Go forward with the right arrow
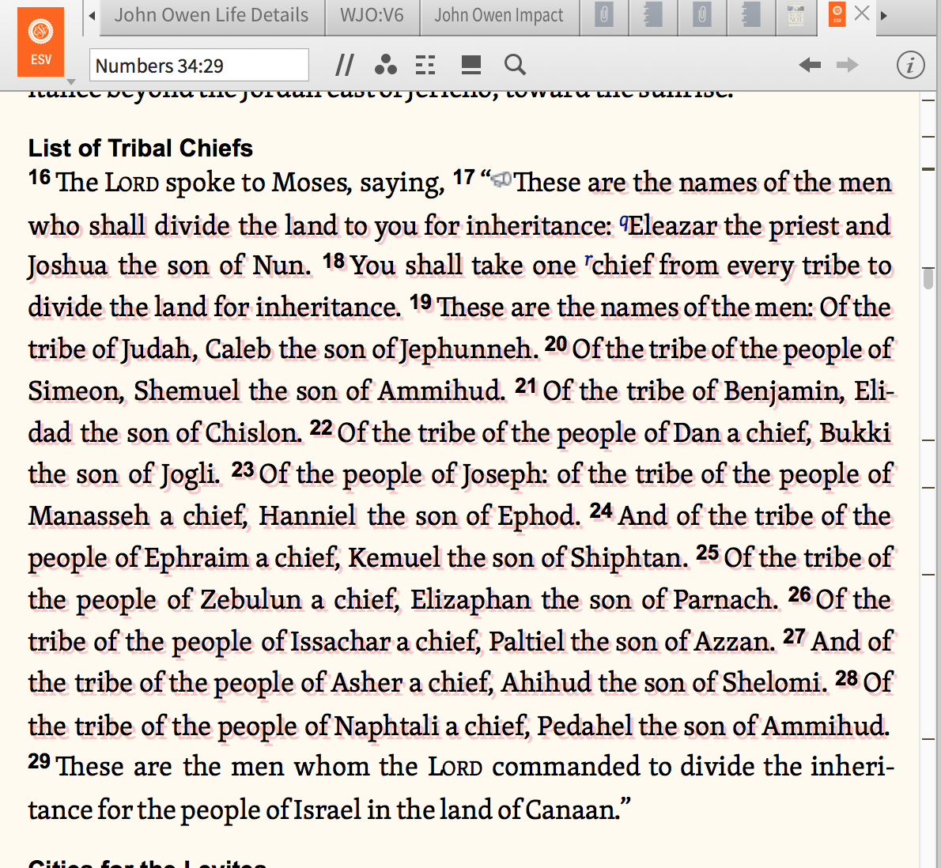The image size is (941, 868). (x=848, y=65)
